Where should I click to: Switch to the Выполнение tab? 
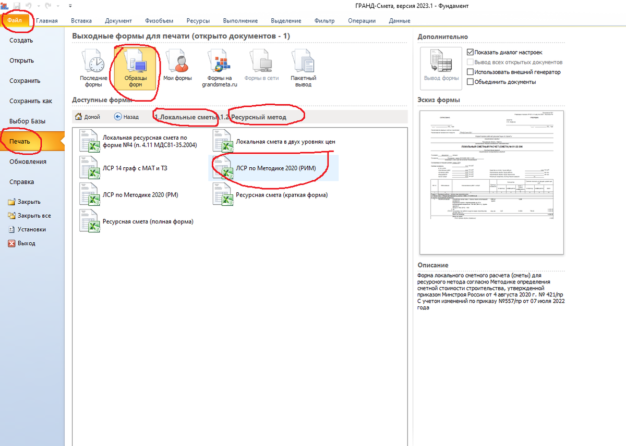click(x=240, y=21)
